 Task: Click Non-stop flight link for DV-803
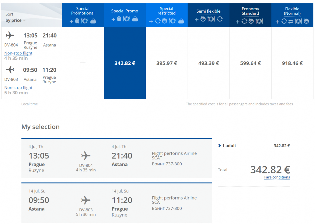18,88
